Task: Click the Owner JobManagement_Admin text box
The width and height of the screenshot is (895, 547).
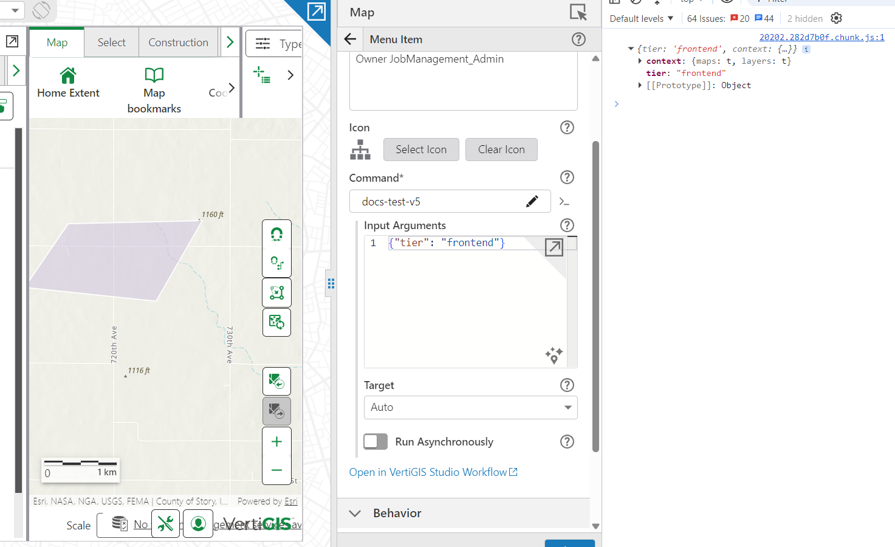Action: point(463,81)
